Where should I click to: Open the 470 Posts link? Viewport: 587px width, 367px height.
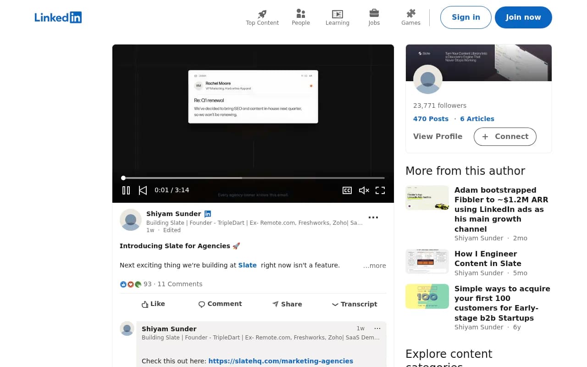coord(431,119)
